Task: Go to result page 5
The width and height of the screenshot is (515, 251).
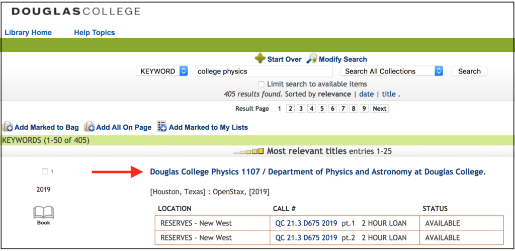Action: [x=322, y=109]
